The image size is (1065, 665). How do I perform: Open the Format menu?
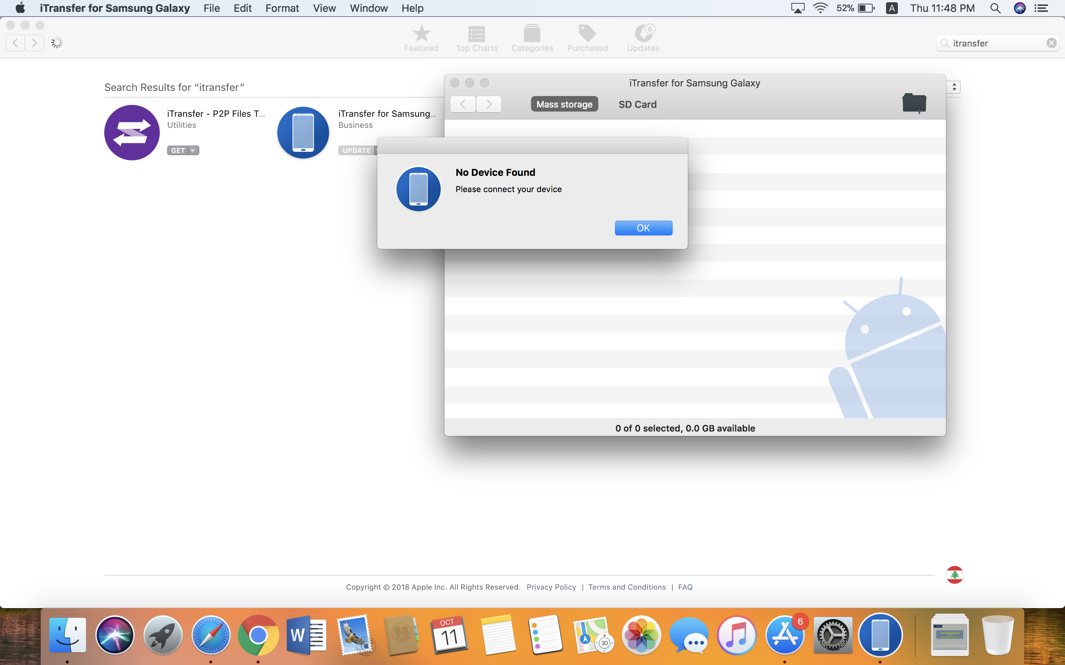coord(282,8)
